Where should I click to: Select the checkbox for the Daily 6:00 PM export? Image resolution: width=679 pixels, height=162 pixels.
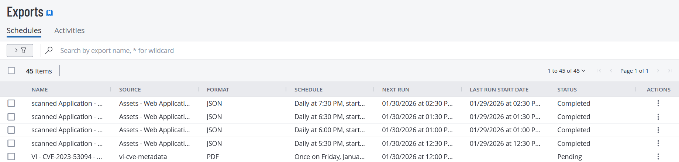click(11, 130)
